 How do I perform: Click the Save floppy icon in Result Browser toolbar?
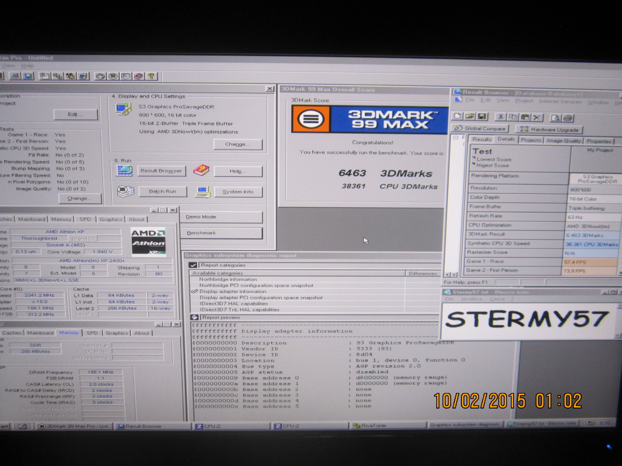tap(482, 116)
